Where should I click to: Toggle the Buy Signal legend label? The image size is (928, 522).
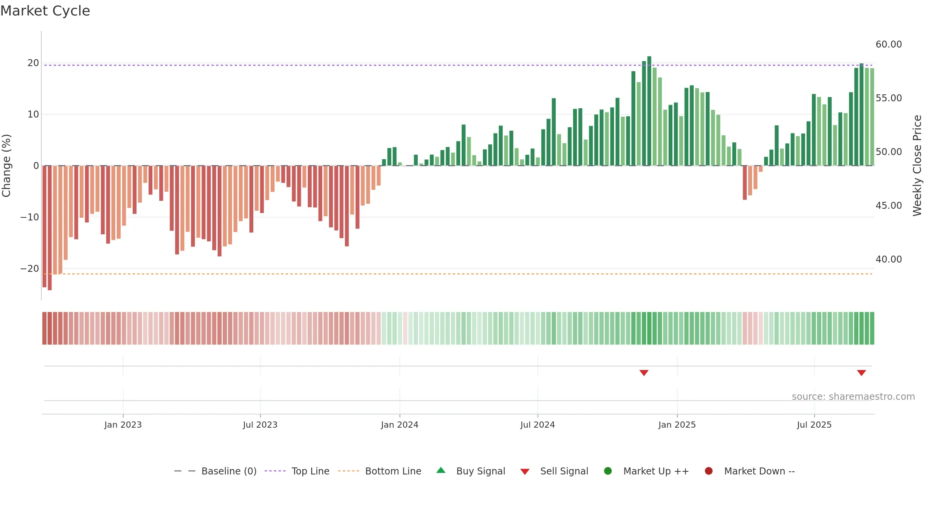[481, 471]
